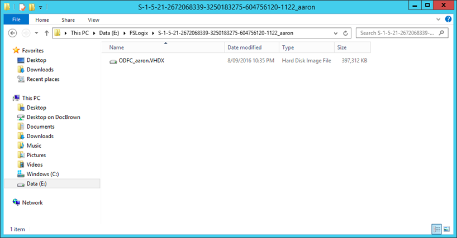Open Customize Quick Access Toolbar dropdown
This screenshot has height=238, width=457.
click(41, 7)
